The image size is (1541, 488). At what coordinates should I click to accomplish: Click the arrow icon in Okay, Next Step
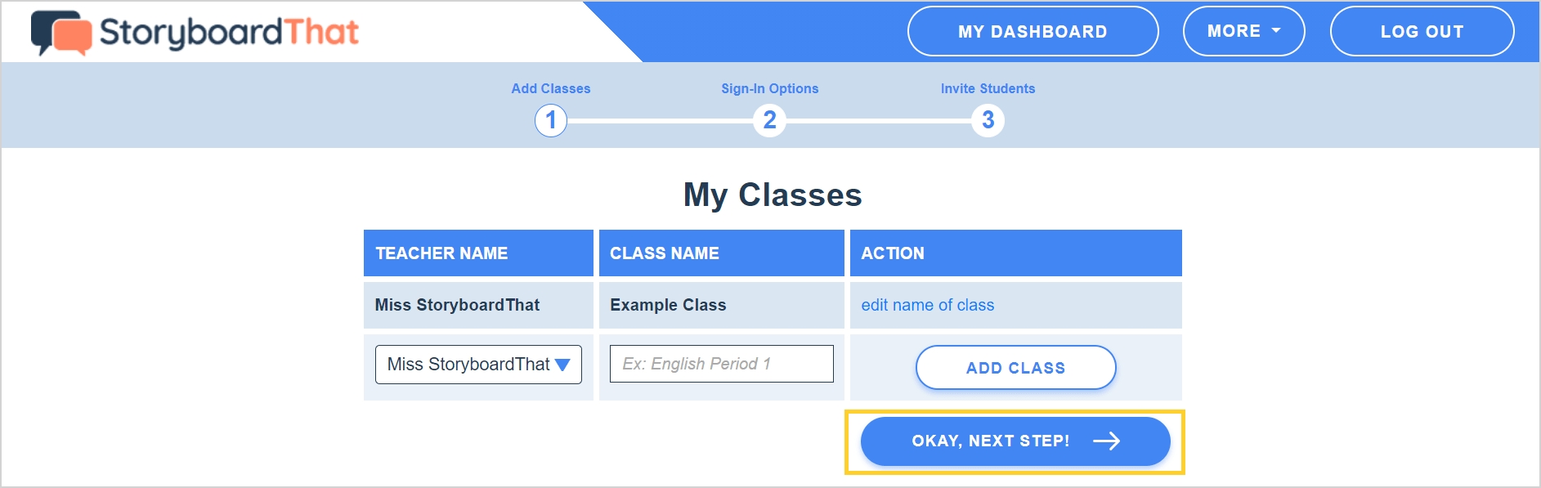1107,441
